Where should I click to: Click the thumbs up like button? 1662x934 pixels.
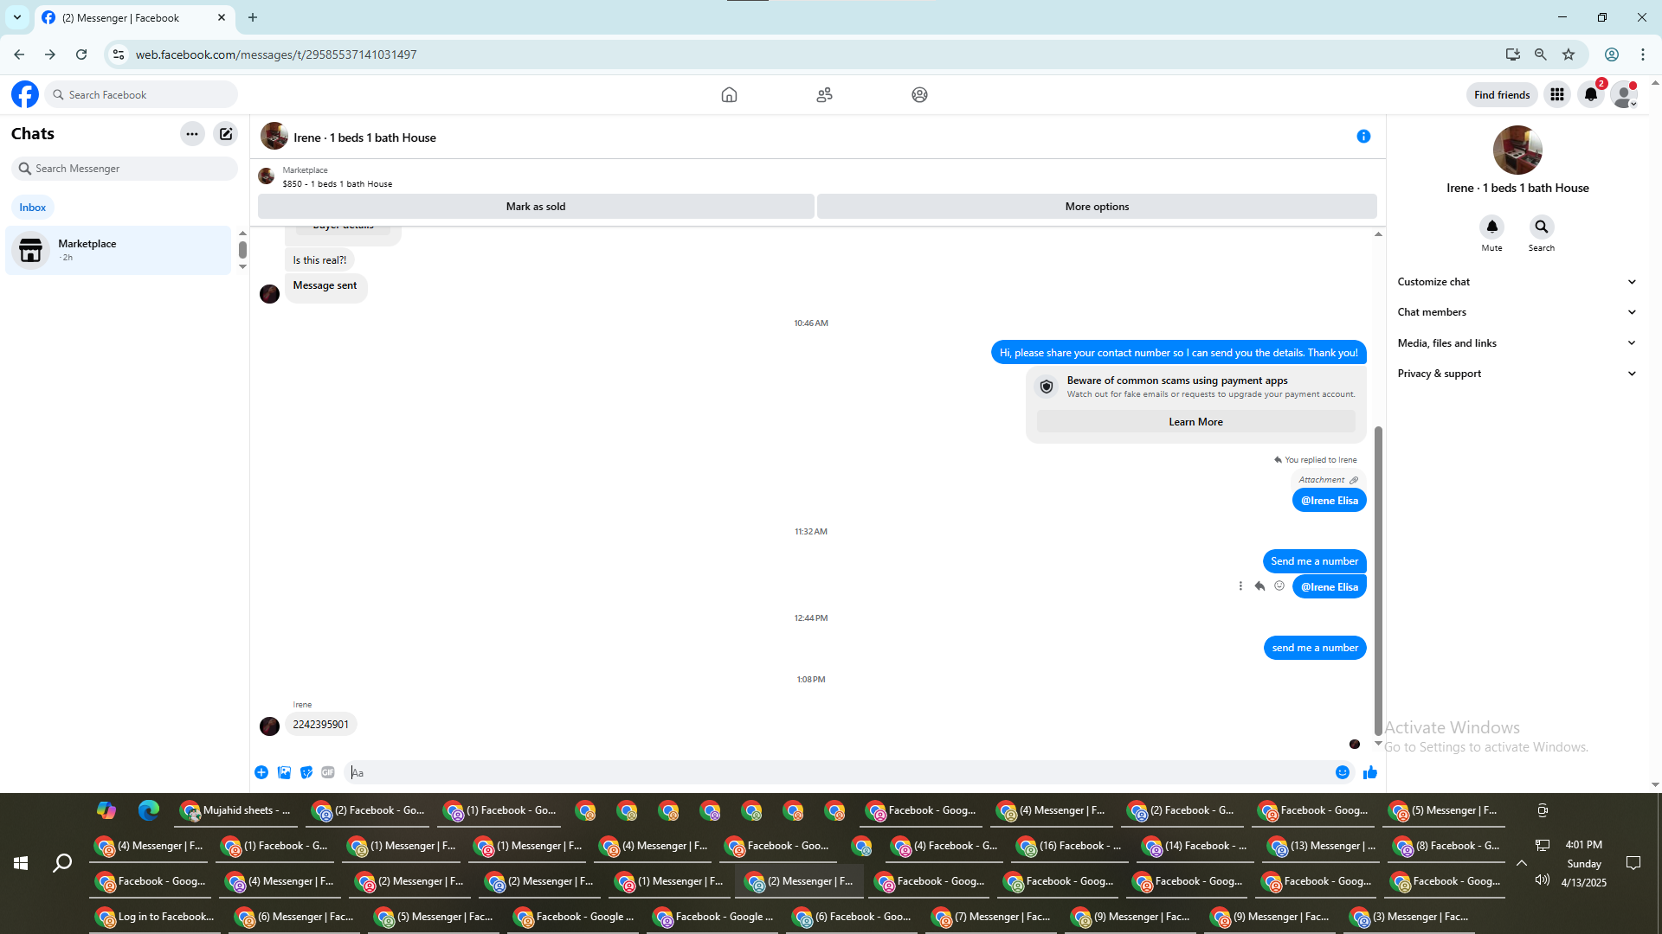tap(1369, 772)
